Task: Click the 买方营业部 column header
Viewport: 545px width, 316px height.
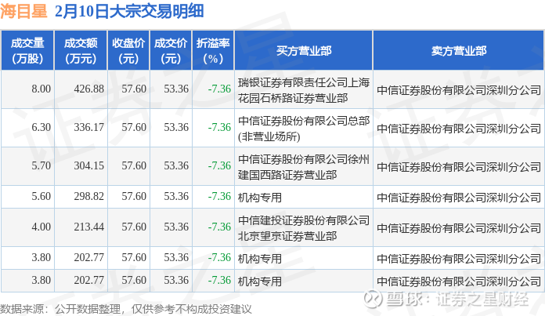Action: point(304,51)
